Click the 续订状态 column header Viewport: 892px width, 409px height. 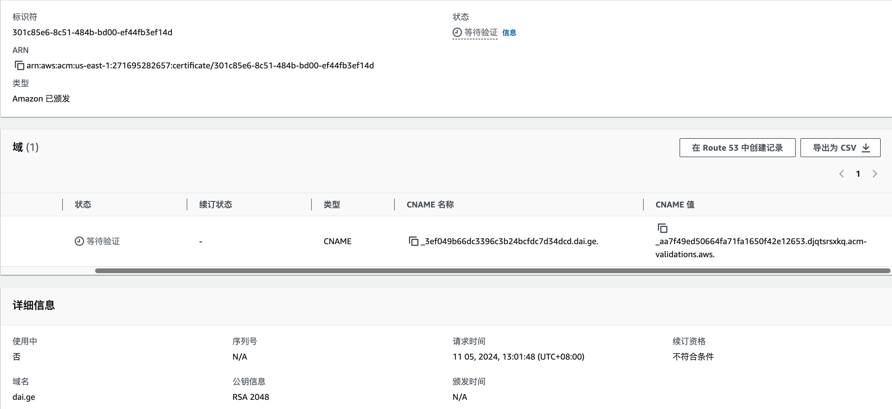point(216,204)
